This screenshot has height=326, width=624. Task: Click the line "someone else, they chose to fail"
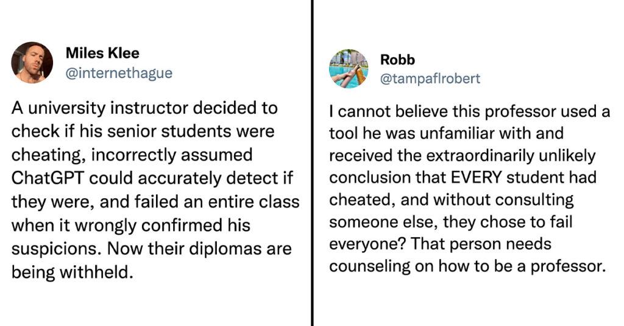[450, 221]
